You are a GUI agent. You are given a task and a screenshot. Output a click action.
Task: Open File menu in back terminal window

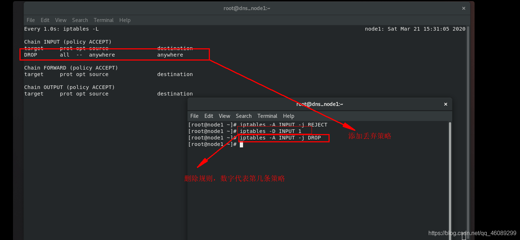pyautogui.click(x=31, y=20)
